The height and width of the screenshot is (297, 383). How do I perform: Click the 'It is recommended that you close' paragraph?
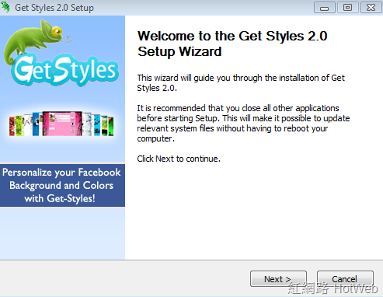pyautogui.click(x=243, y=123)
